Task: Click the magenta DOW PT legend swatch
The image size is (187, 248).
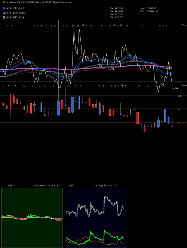Action: [x=4, y=17]
